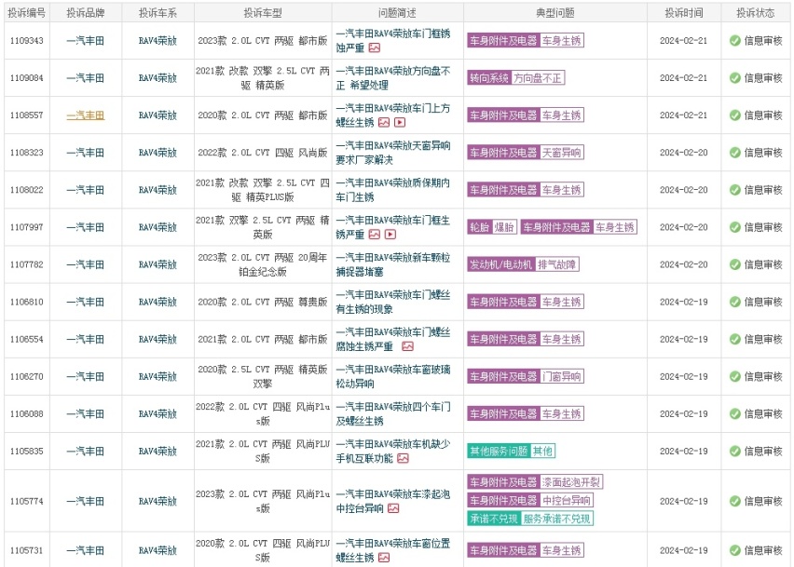Click image icon in complaint 1107997 row
Screen dimensions: 794x567
[x=375, y=234]
